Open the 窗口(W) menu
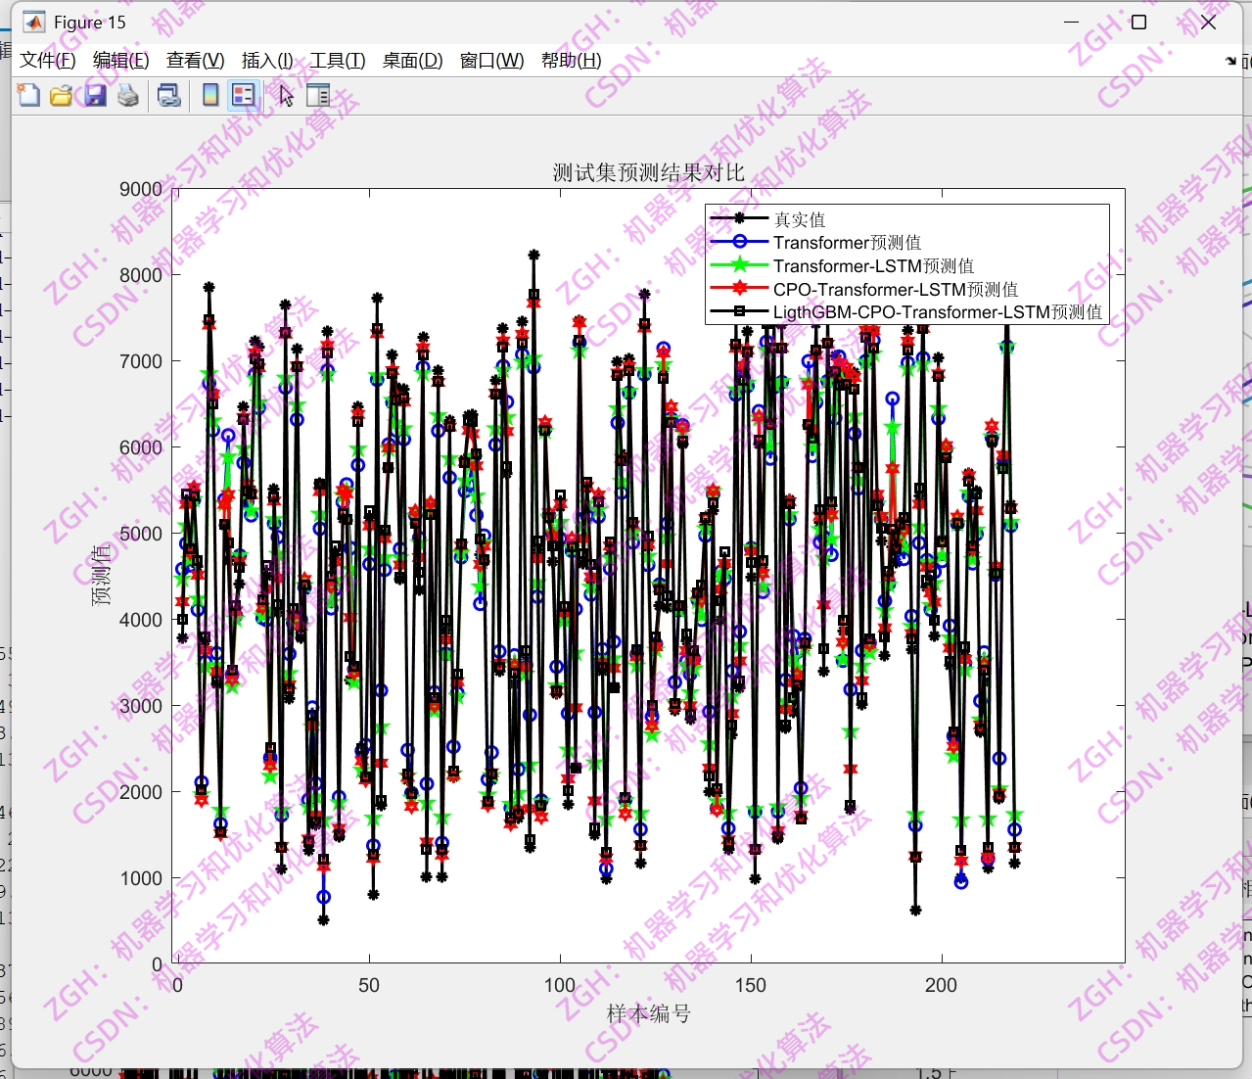This screenshot has width=1252, height=1079. coord(488,60)
